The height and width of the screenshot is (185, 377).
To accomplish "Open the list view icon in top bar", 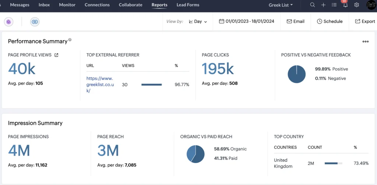I will pos(334,5).
